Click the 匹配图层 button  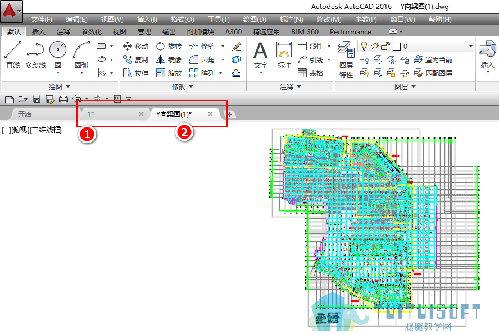click(x=433, y=74)
